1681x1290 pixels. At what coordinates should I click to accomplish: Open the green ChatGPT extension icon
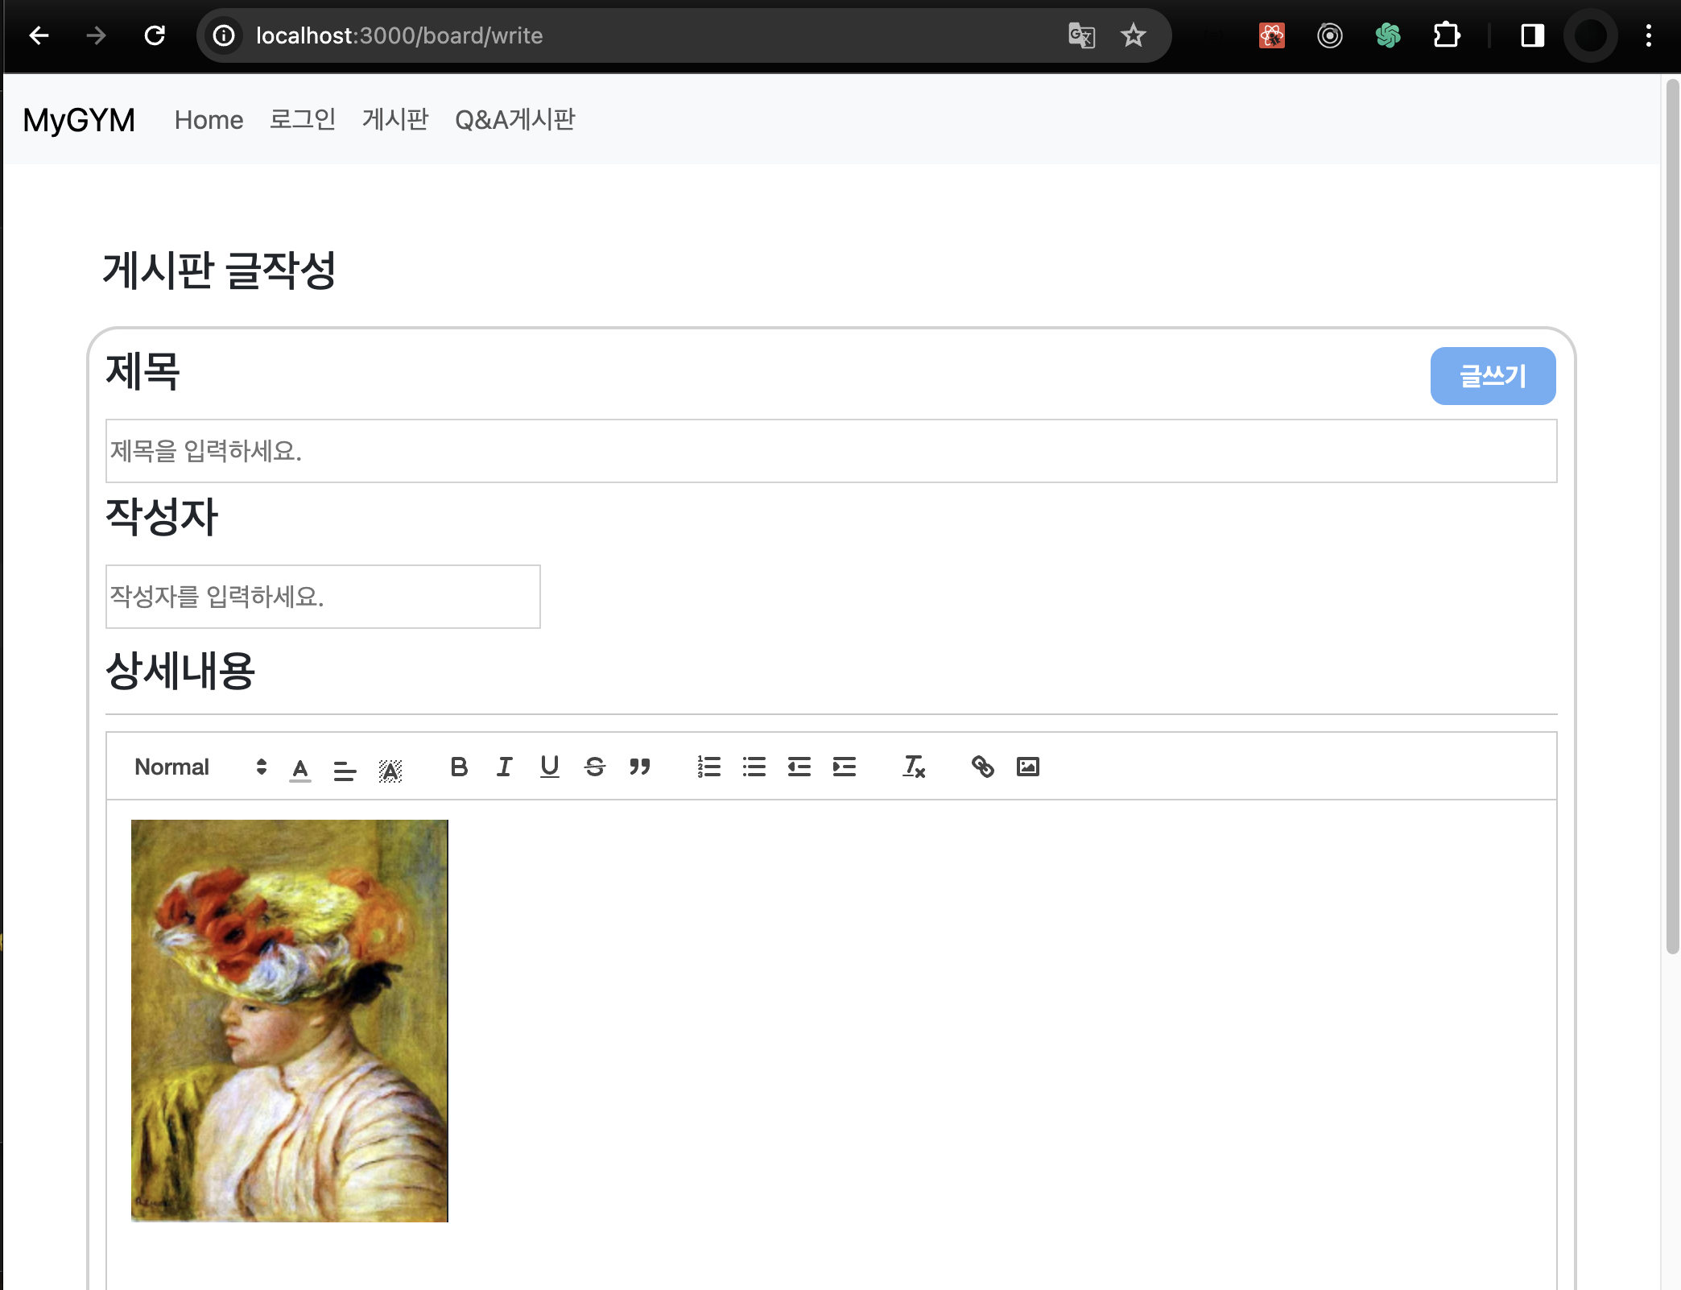pos(1388,35)
